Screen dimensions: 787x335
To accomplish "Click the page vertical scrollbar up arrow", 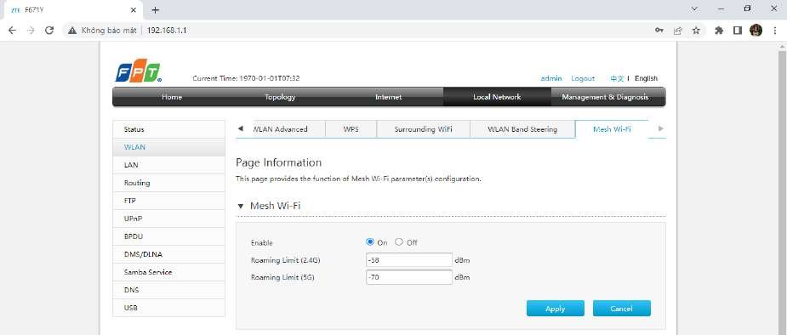I will click(x=782, y=47).
